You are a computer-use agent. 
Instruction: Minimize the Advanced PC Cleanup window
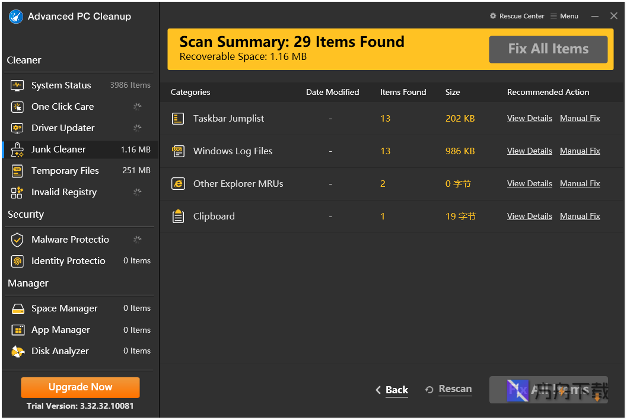[x=595, y=16]
